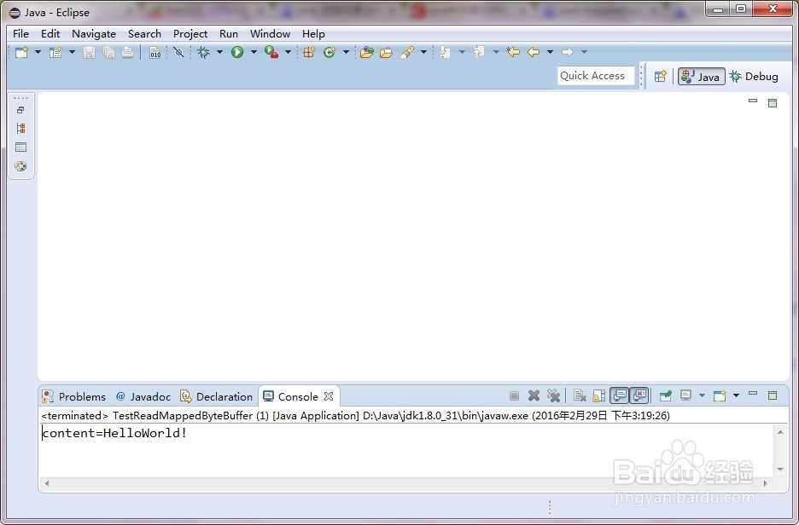799x525 pixels.
Task: Click the Open Console icon
Action: [720, 395]
